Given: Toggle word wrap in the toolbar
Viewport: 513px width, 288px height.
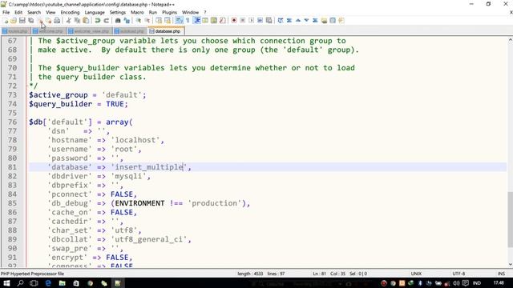Looking at the screenshot, I should 180,21.
